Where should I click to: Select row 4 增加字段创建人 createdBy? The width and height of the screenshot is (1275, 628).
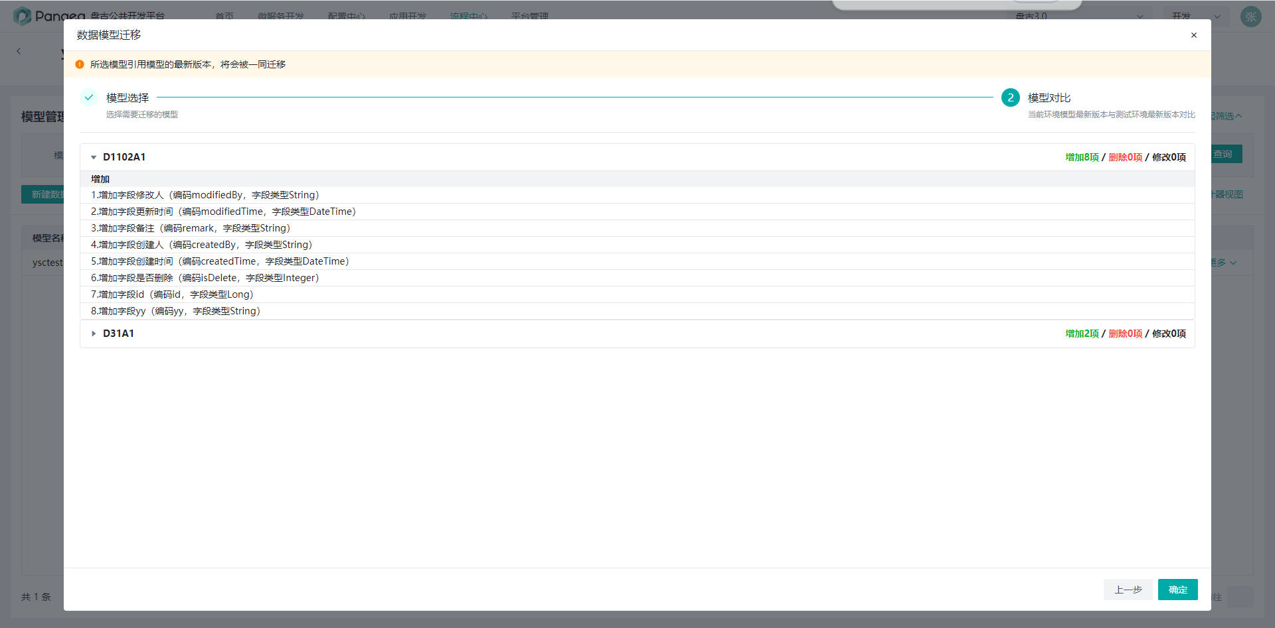click(637, 245)
